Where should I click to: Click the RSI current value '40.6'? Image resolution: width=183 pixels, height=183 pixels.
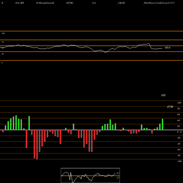[x=167, y=48]
